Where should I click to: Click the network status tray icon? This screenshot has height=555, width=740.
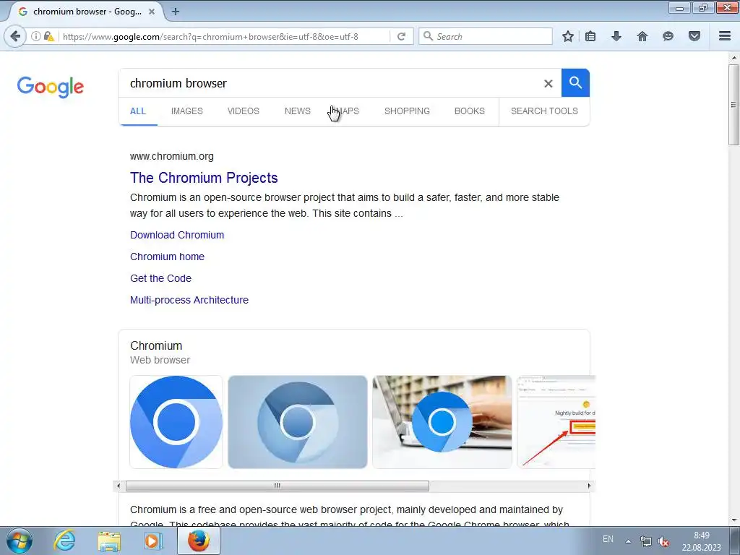click(x=645, y=541)
